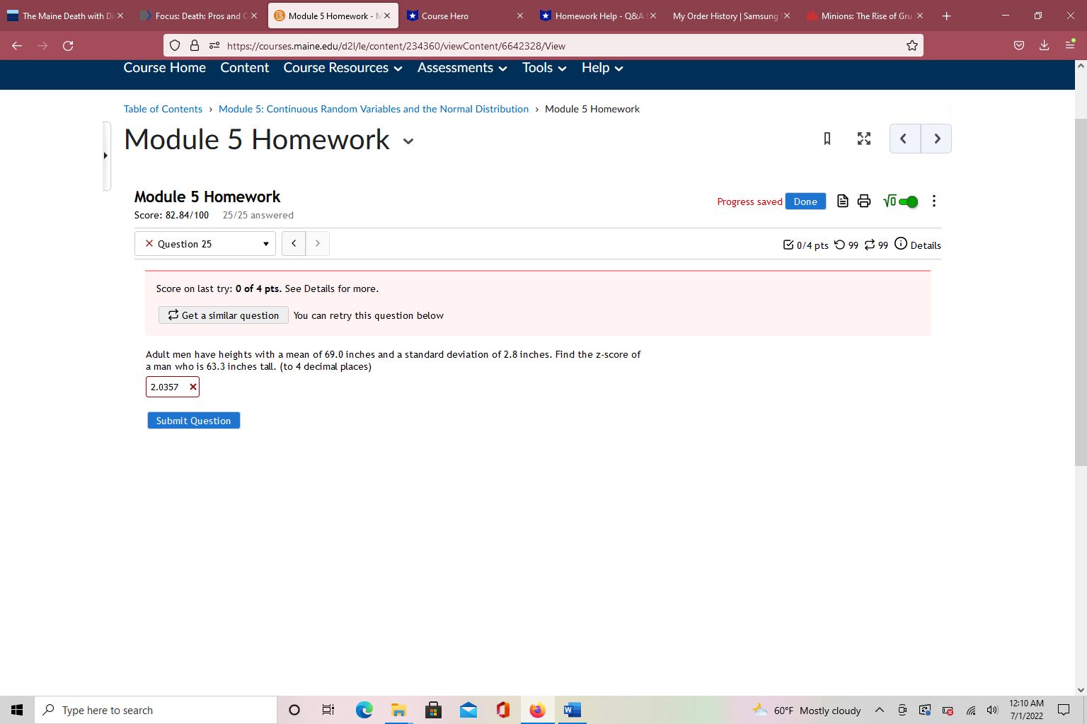Viewport: 1087px width, 724px height.
Task: Click the checkbox score icon beside 0/4 pts
Action: [x=788, y=245]
